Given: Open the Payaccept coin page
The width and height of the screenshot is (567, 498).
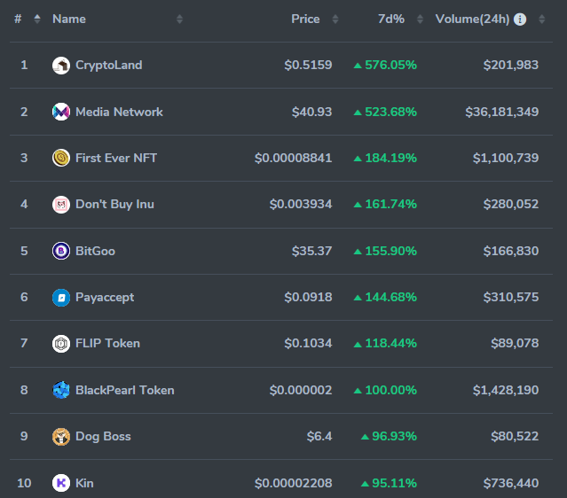Looking at the screenshot, I should click(x=105, y=297).
